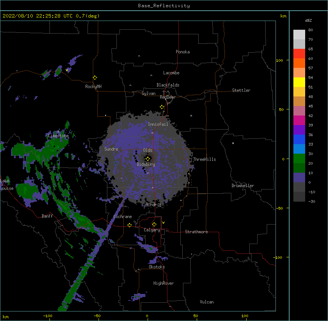Image resolution: width=328 pixels, height=321 pixels.
Task: Click the Drumheller town label
Action: click(243, 186)
